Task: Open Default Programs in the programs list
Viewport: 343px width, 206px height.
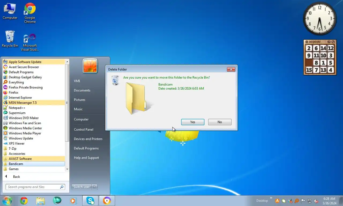Action: [x=34, y=72]
